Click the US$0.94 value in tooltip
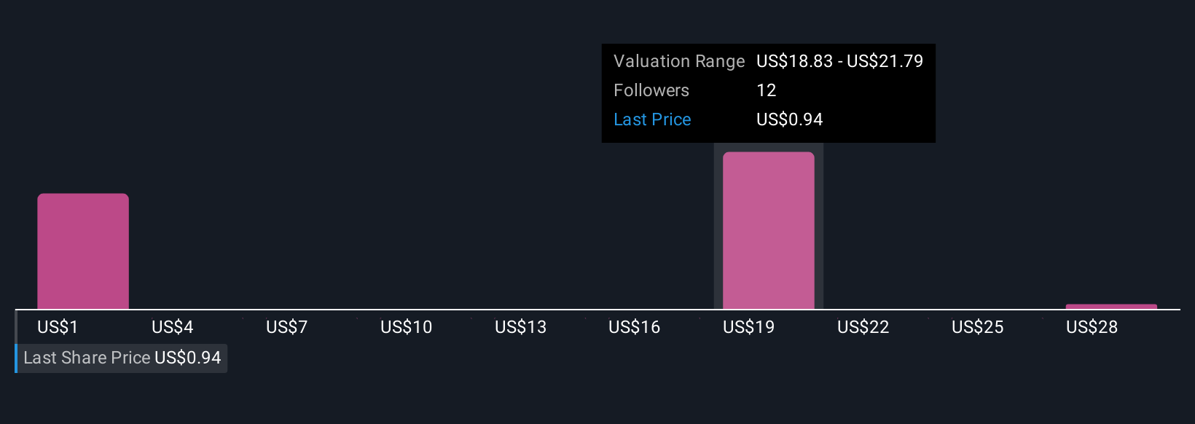Viewport: 1195px width, 424px height. (x=790, y=119)
